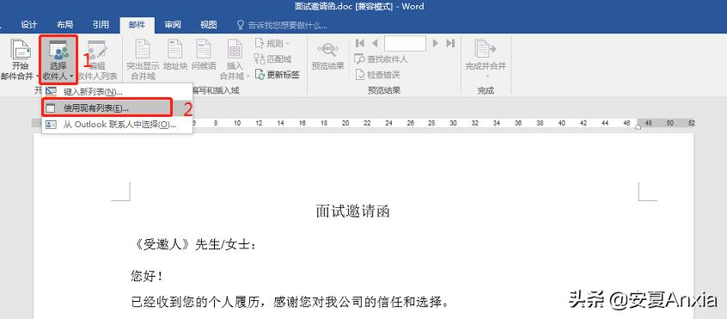Click Preview Results (预览结果) button

pos(327,56)
